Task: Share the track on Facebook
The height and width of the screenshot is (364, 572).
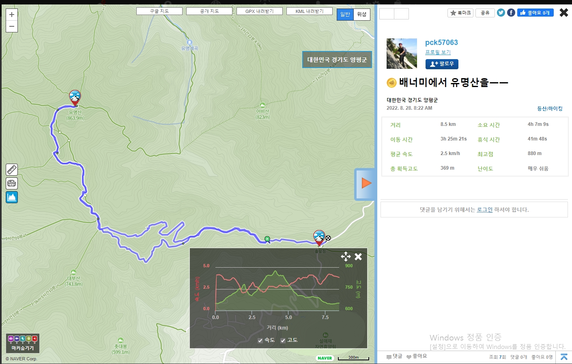Action: pos(511,13)
